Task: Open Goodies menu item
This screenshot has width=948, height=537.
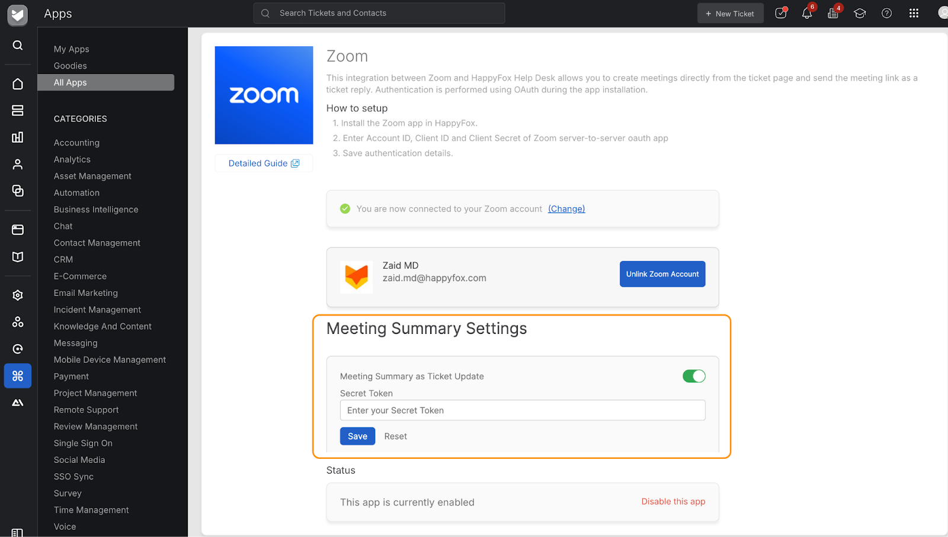Action: point(70,66)
